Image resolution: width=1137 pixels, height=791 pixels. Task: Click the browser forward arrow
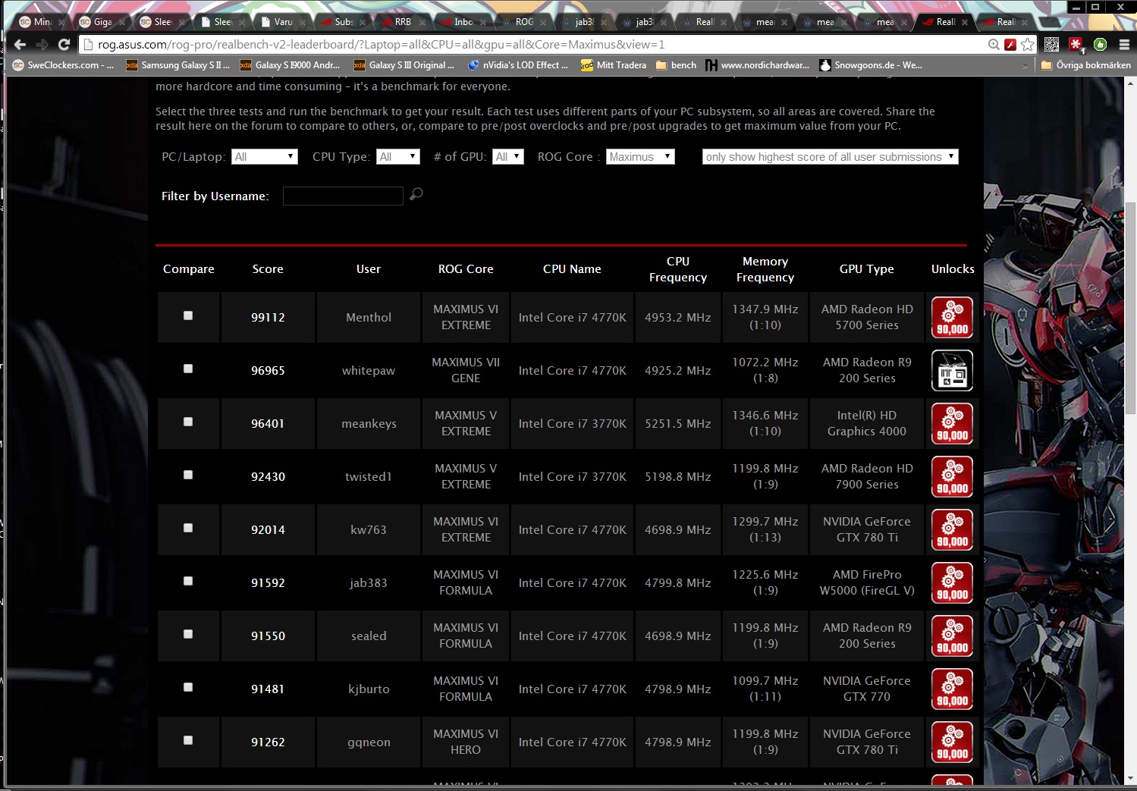tap(42, 45)
